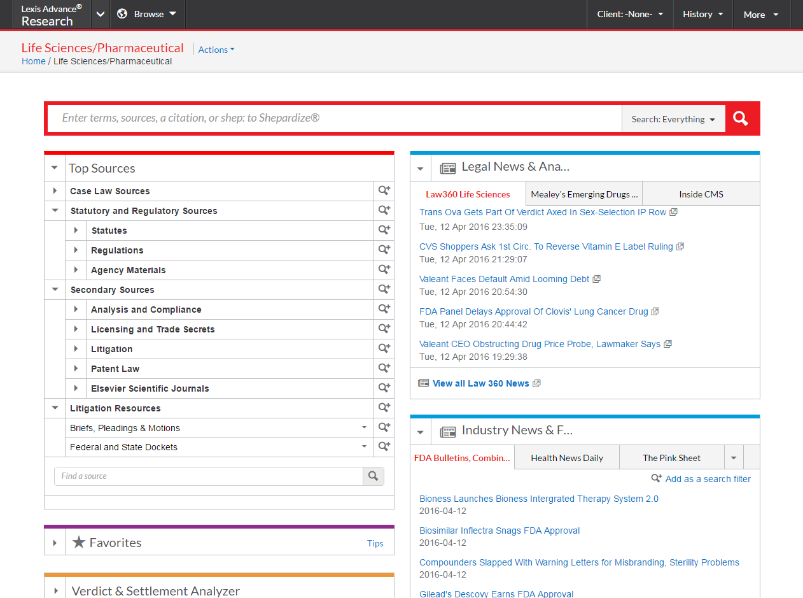Click add-filter icon for Elsevier Scientific Journals

point(384,388)
